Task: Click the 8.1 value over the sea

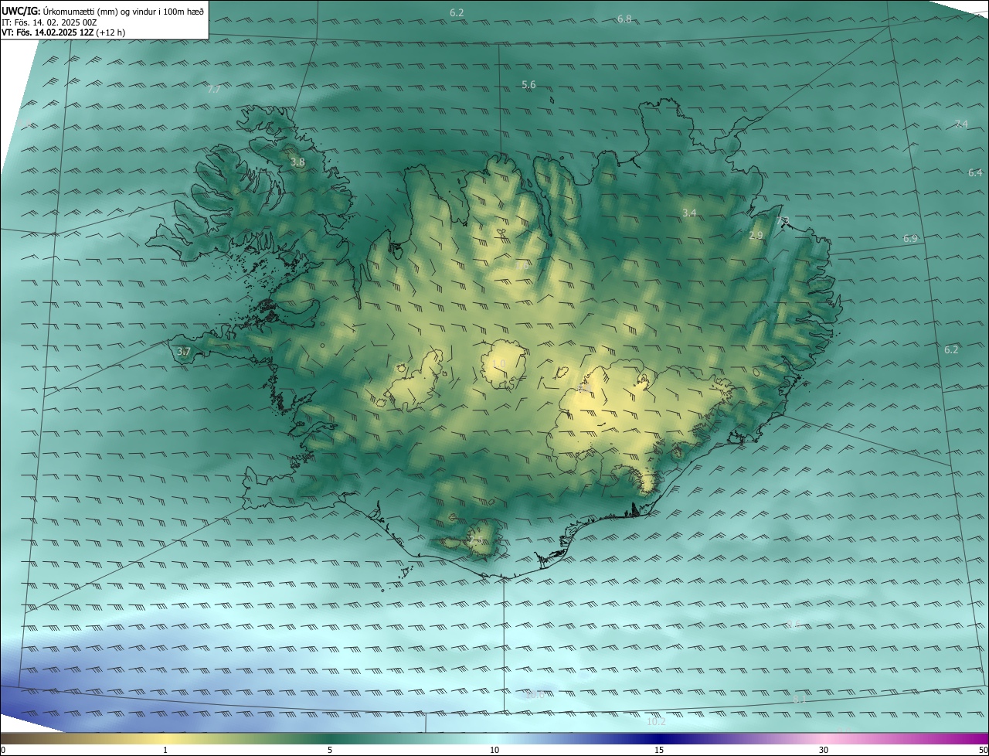Action: (x=800, y=699)
